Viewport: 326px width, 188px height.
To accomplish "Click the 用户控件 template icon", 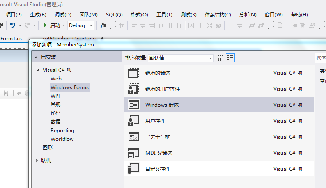I will [133, 121].
